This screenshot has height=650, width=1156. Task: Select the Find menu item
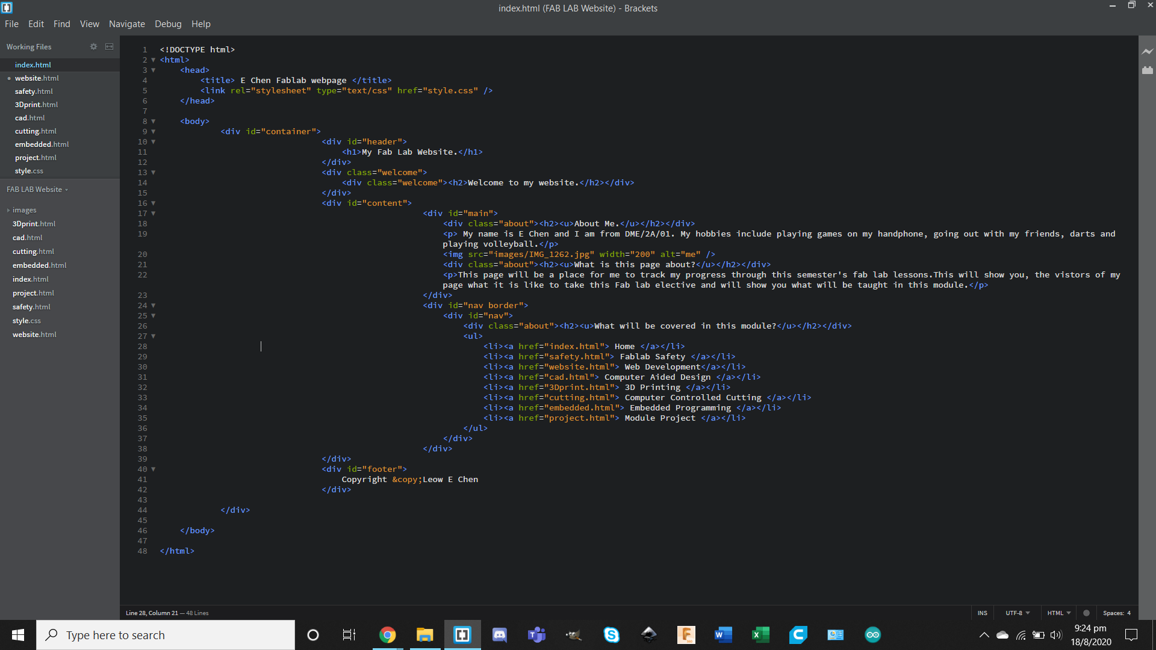[61, 24]
